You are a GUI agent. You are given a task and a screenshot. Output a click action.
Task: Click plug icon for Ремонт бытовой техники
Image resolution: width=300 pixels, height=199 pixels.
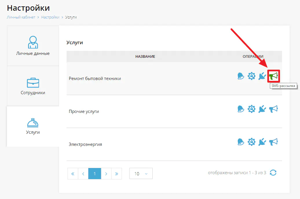coord(262,76)
